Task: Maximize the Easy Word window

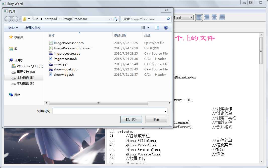Action: tap(251, 3)
